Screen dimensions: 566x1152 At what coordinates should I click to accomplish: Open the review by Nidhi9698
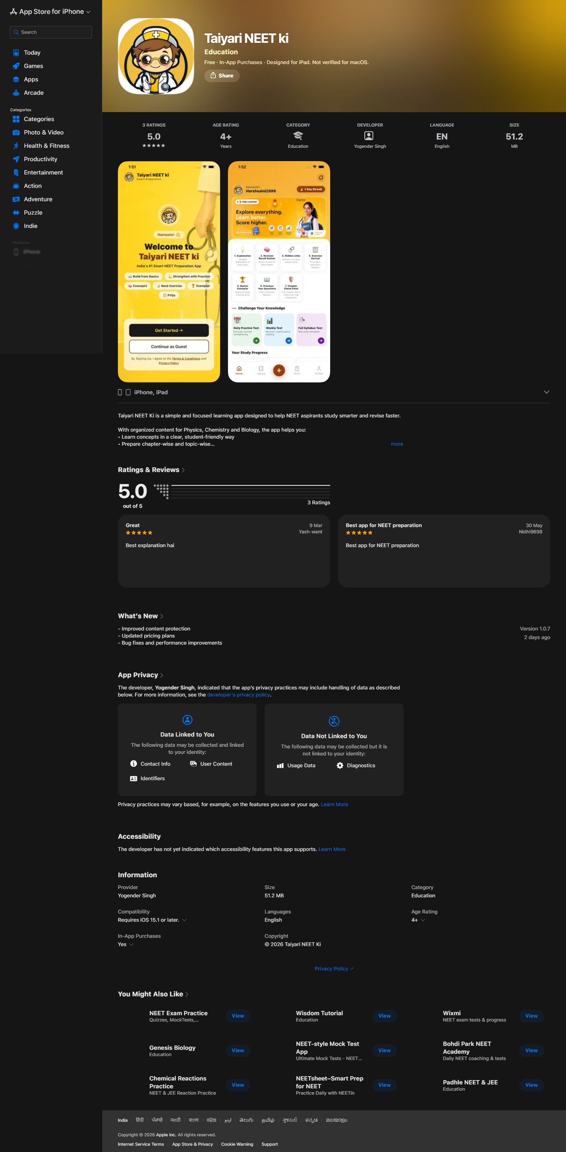[x=444, y=551]
